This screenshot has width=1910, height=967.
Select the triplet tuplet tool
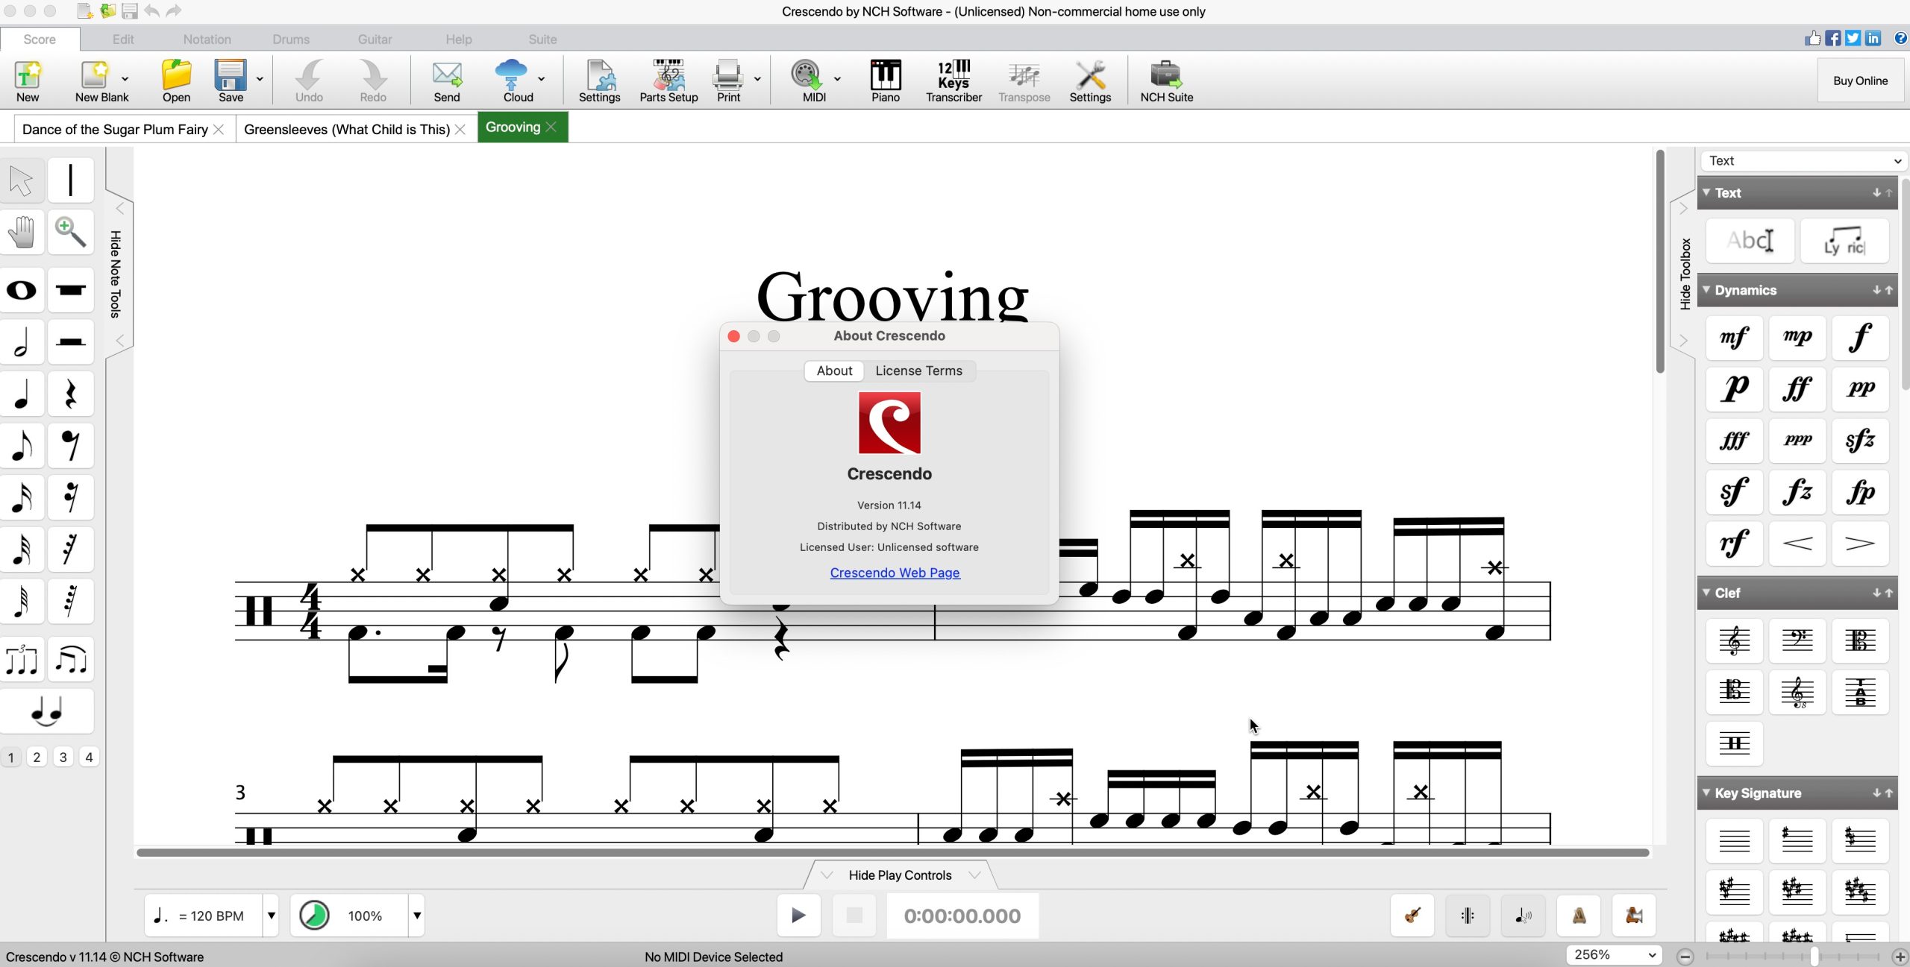tap(22, 660)
